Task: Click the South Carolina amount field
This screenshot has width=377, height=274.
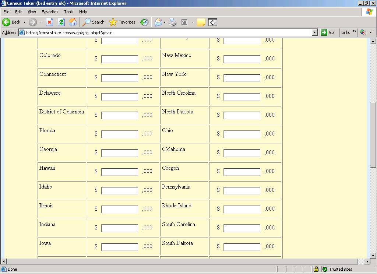Action: tap(242, 228)
